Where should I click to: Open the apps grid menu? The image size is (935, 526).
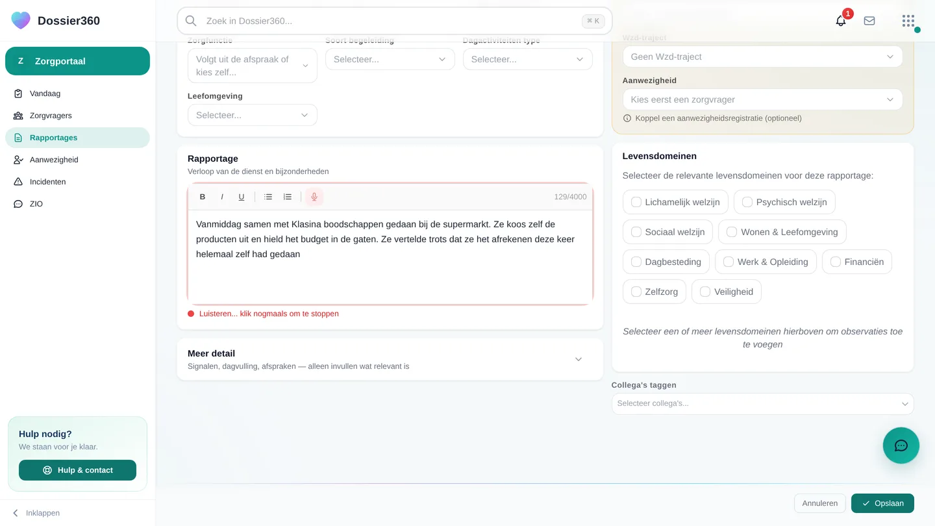tap(908, 21)
